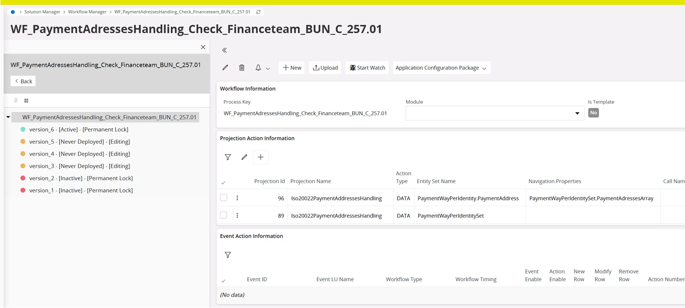Click the New button
685x308 pixels.
click(x=292, y=67)
